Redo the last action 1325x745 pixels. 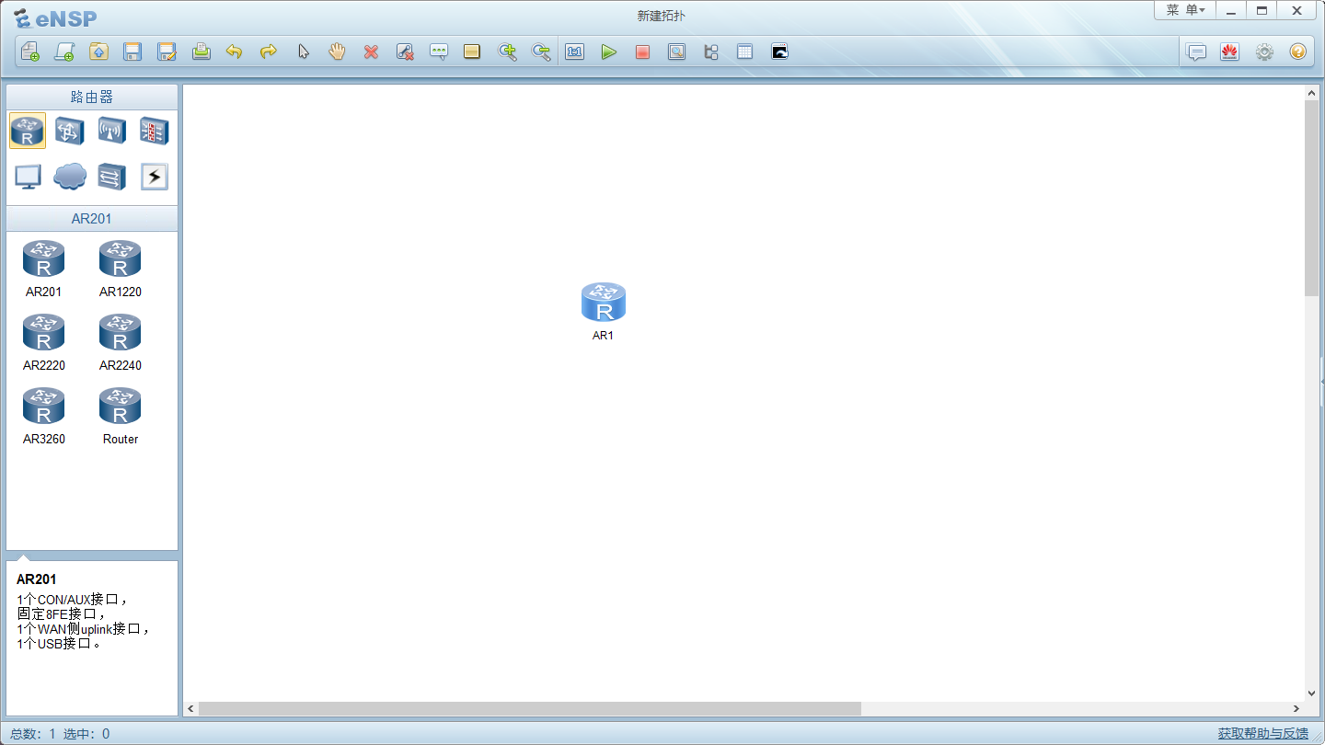[269, 52]
